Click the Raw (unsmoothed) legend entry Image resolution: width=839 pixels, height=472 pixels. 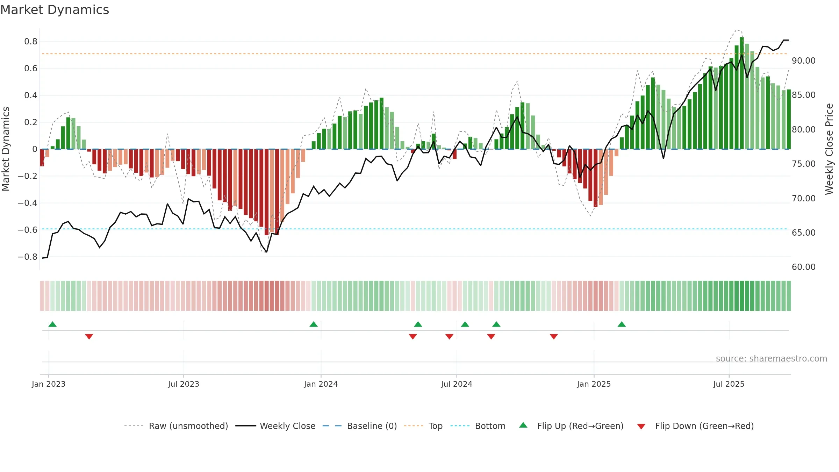(x=176, y=426)
